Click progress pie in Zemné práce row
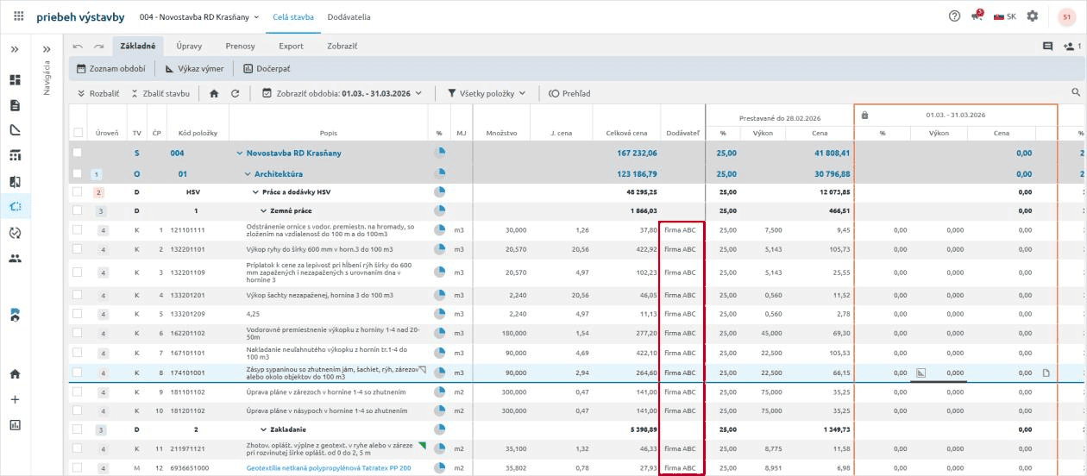This screenshot has height=476, width=1087. [x=439, y=210]
